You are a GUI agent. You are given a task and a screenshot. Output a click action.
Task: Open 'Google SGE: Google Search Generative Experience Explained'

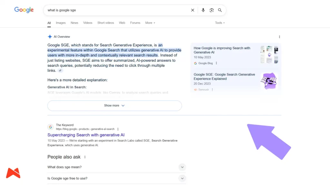(224, 76)
